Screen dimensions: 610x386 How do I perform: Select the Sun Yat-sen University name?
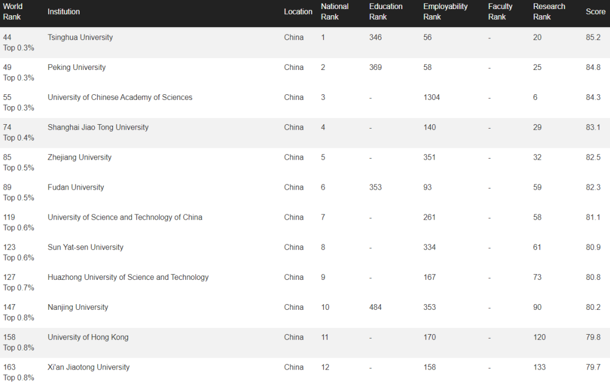(86, 247)
